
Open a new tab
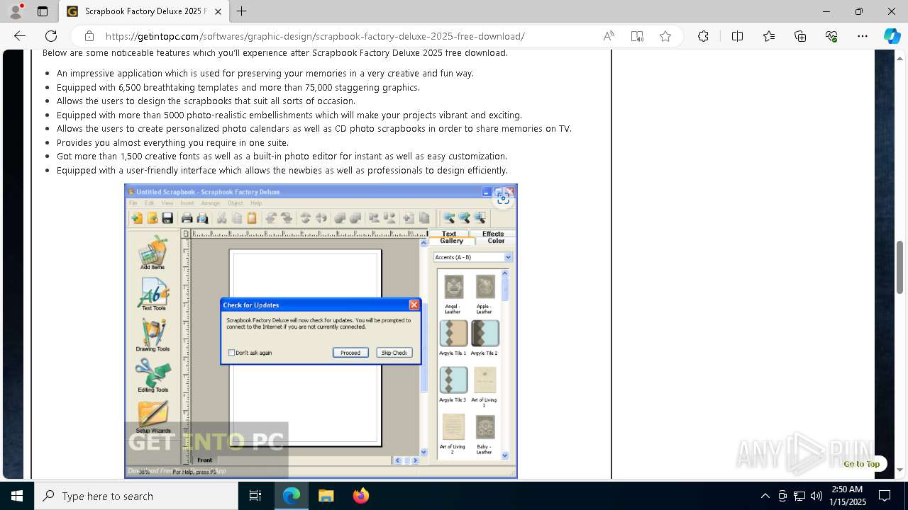(242, 11)
